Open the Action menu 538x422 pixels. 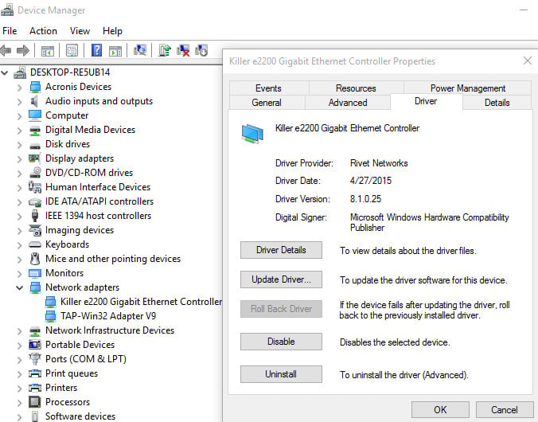[x=43, y=31]
